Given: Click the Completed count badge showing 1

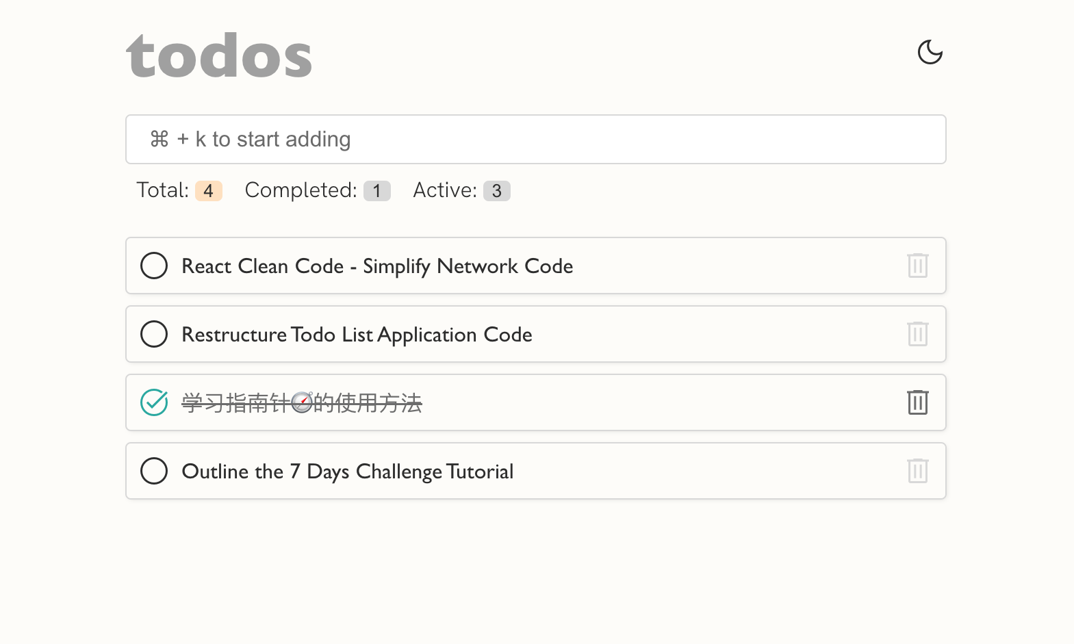Looking at the screenshot, I should click(x=376, y=191).
